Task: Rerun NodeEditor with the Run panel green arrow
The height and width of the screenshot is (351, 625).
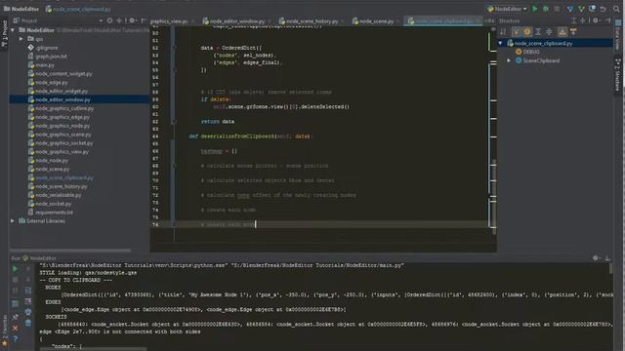Action: click(16, 269)
